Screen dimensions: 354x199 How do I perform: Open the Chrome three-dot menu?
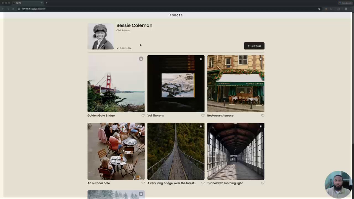[x=351, y=9]
